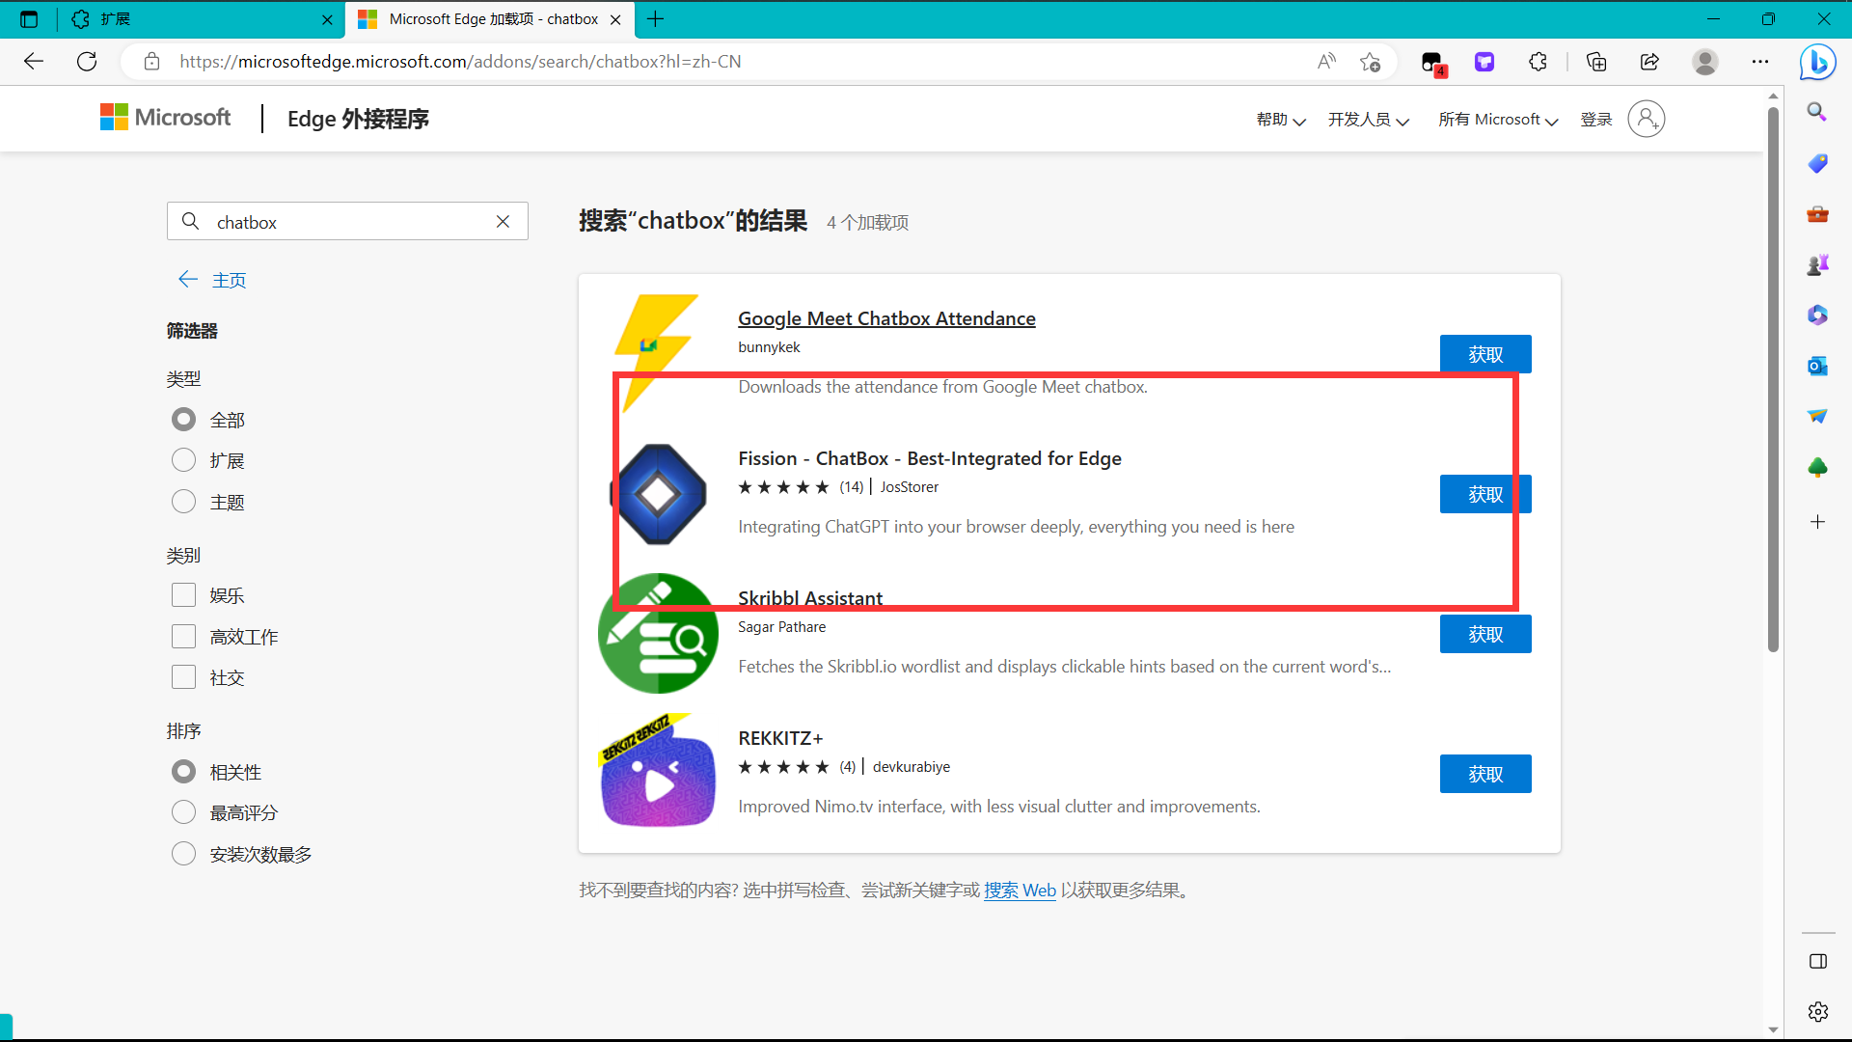This screenshot has width=1852, height=1042.
Task: Open the sidebar shopping tag icon
Action: (x=1817, y=163)
